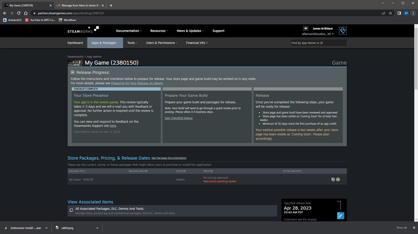Viewport: 418px width, 234px height.
Task: Click the Your Store Presence heading
Action: 91,96
